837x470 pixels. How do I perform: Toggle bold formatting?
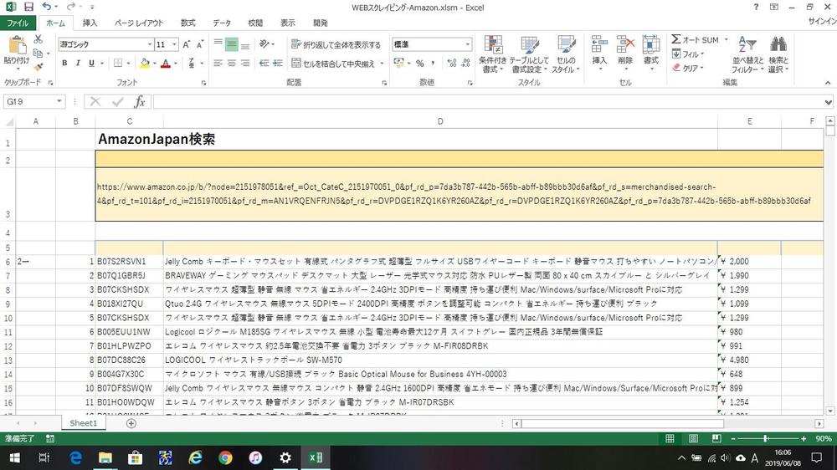click(x=64, y=63)
